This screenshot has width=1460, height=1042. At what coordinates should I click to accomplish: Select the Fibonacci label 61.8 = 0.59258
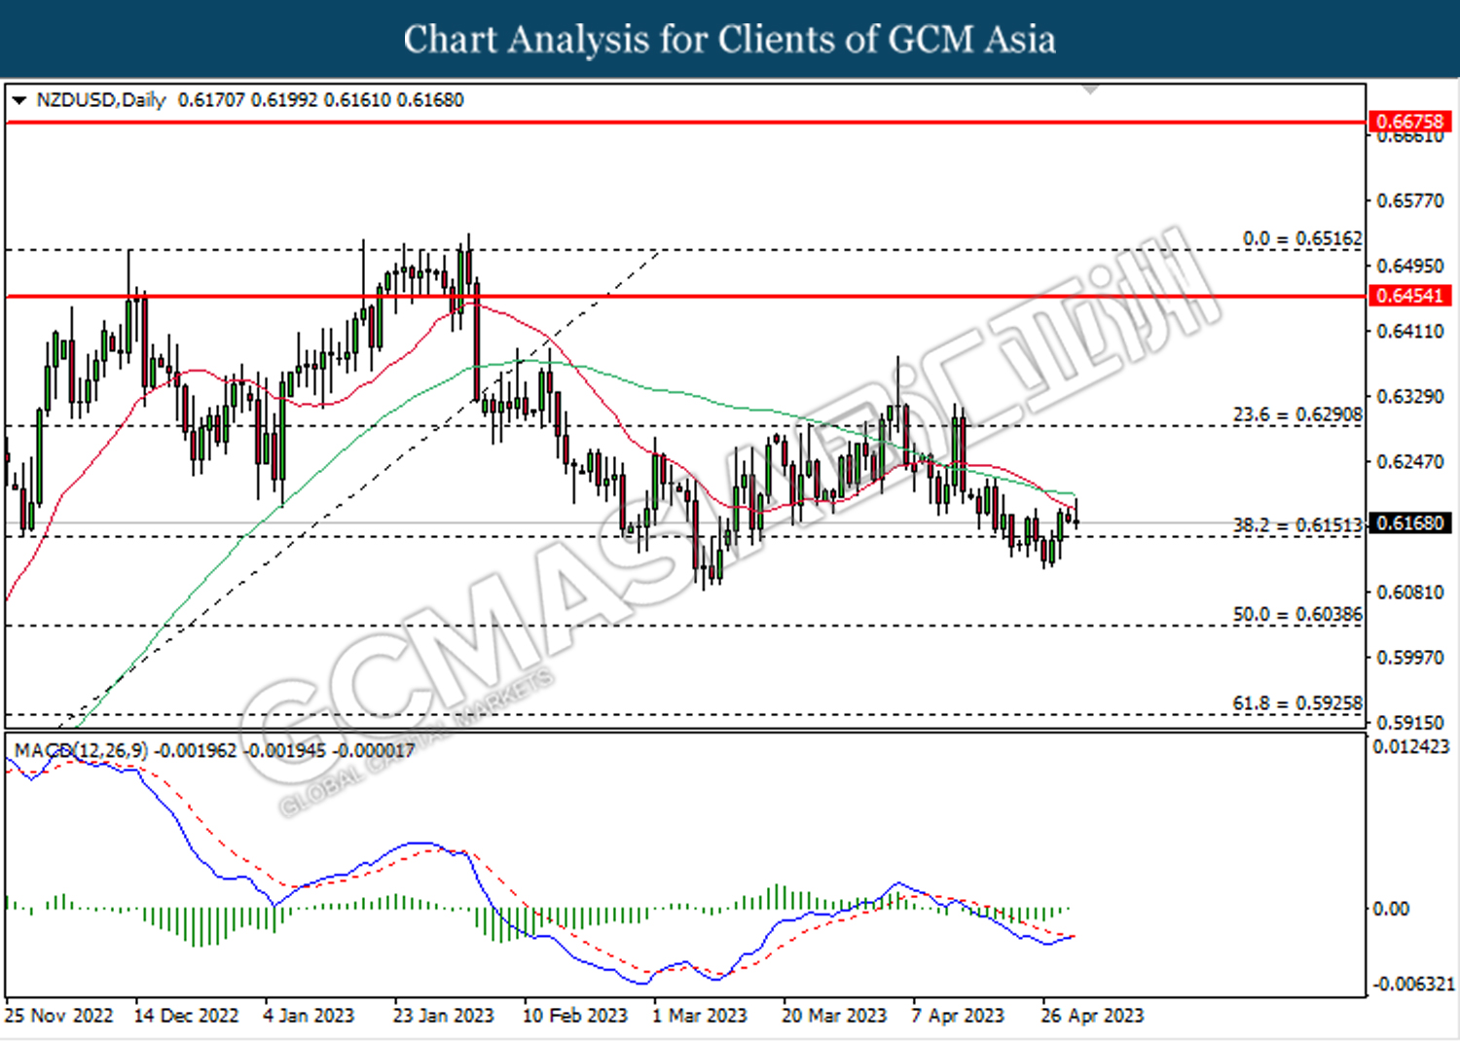[x=1297, y=703]
